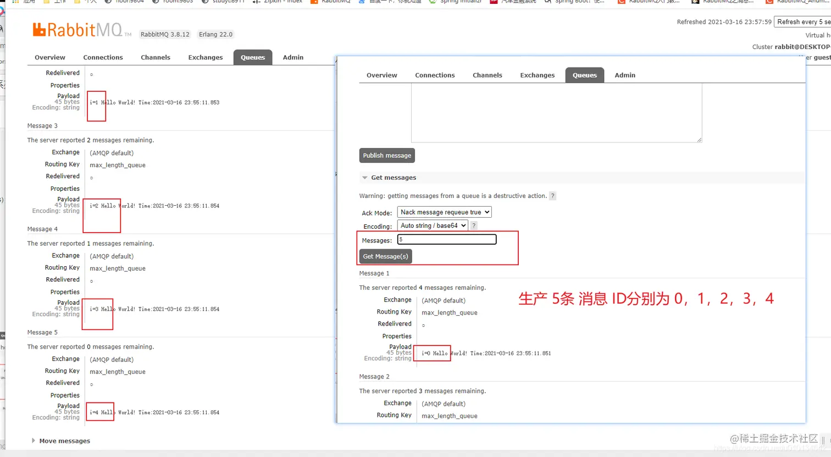
Task: Select payload text starting with i=1 Hello World
Action: pyautogui.click(x=154, y=102)
